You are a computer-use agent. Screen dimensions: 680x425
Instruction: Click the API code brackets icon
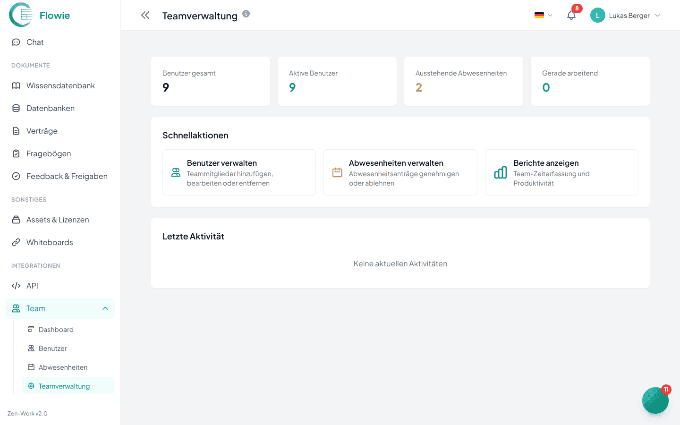click(16, 286)
